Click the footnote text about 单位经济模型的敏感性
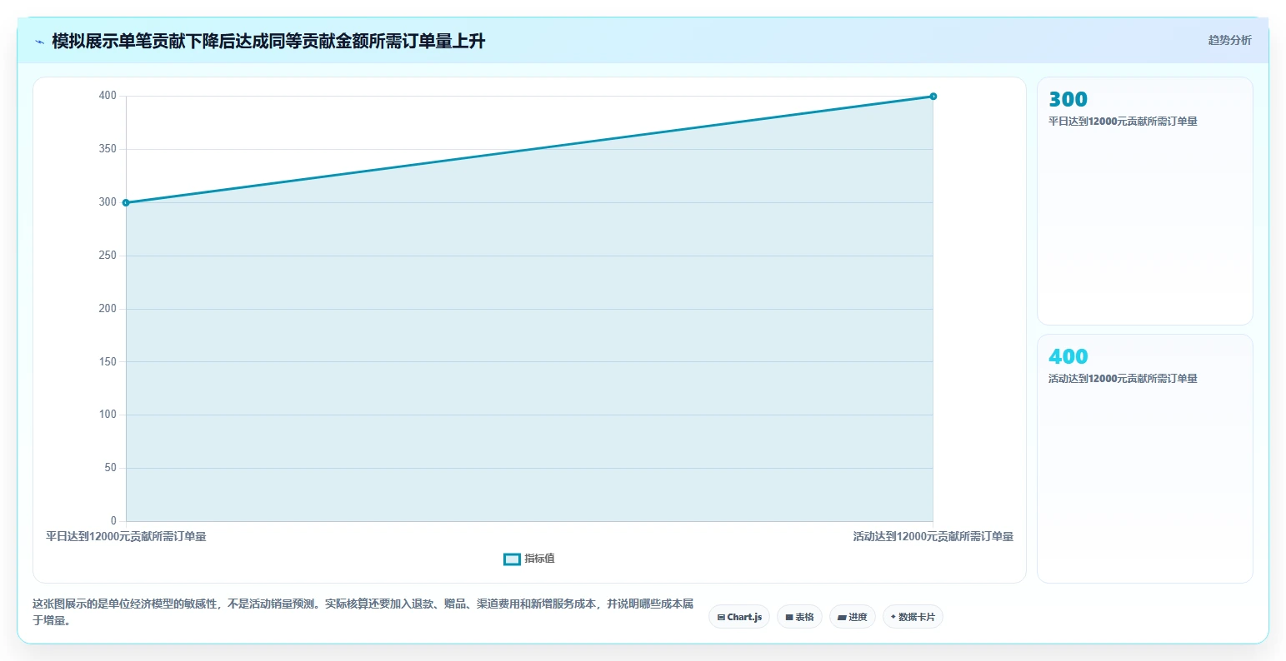The height and width of the screenshot is (661, 1286). click(363, 612)
